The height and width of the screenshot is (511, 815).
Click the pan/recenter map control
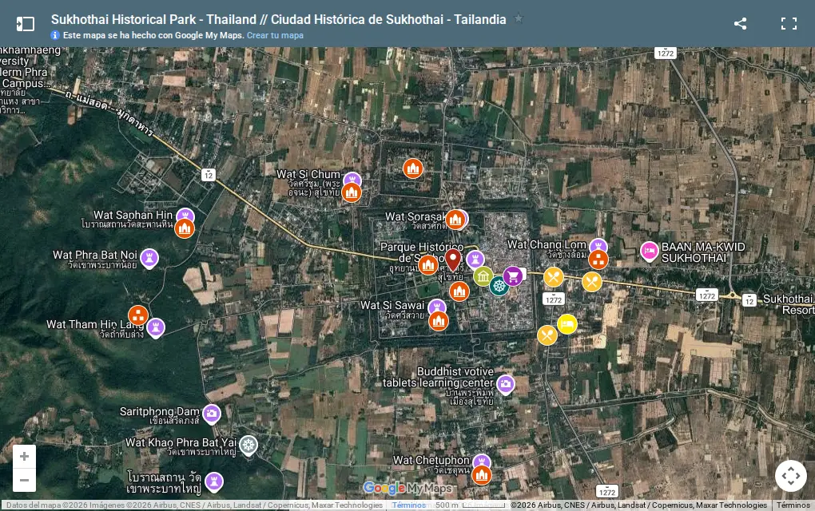click(790, 476)
